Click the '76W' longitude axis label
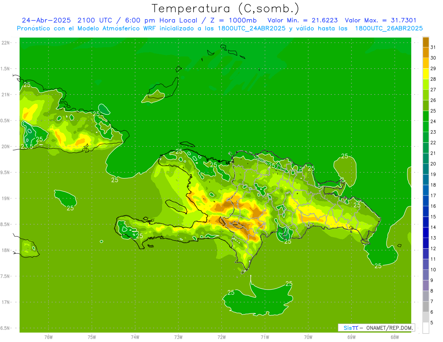The image size is (443, 342). click(48, 337)
